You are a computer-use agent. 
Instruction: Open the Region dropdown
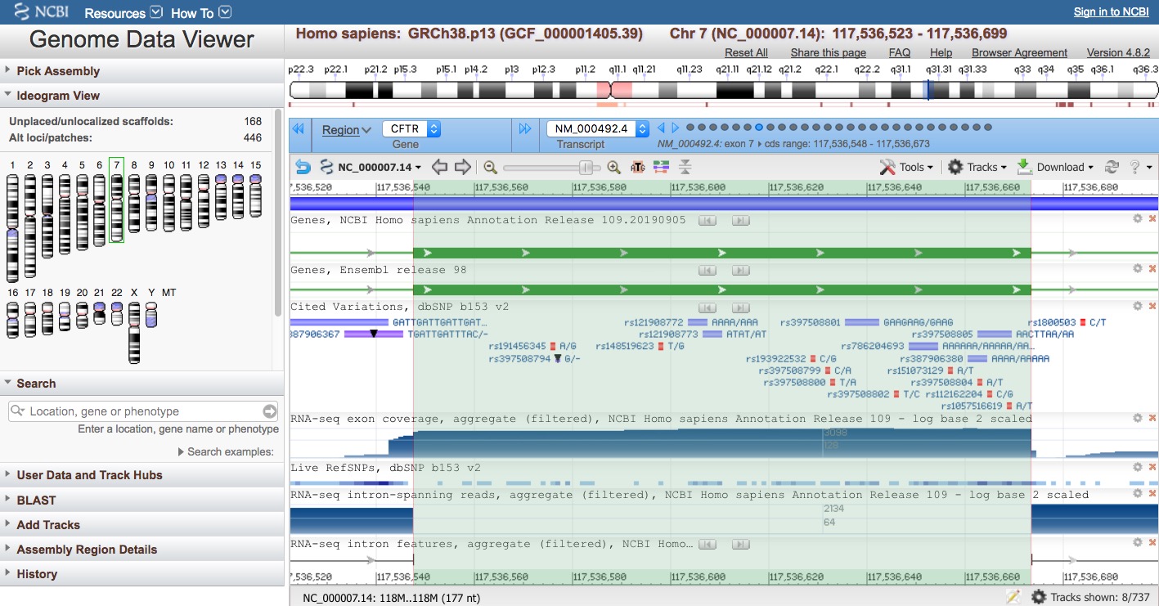point(346,129)
